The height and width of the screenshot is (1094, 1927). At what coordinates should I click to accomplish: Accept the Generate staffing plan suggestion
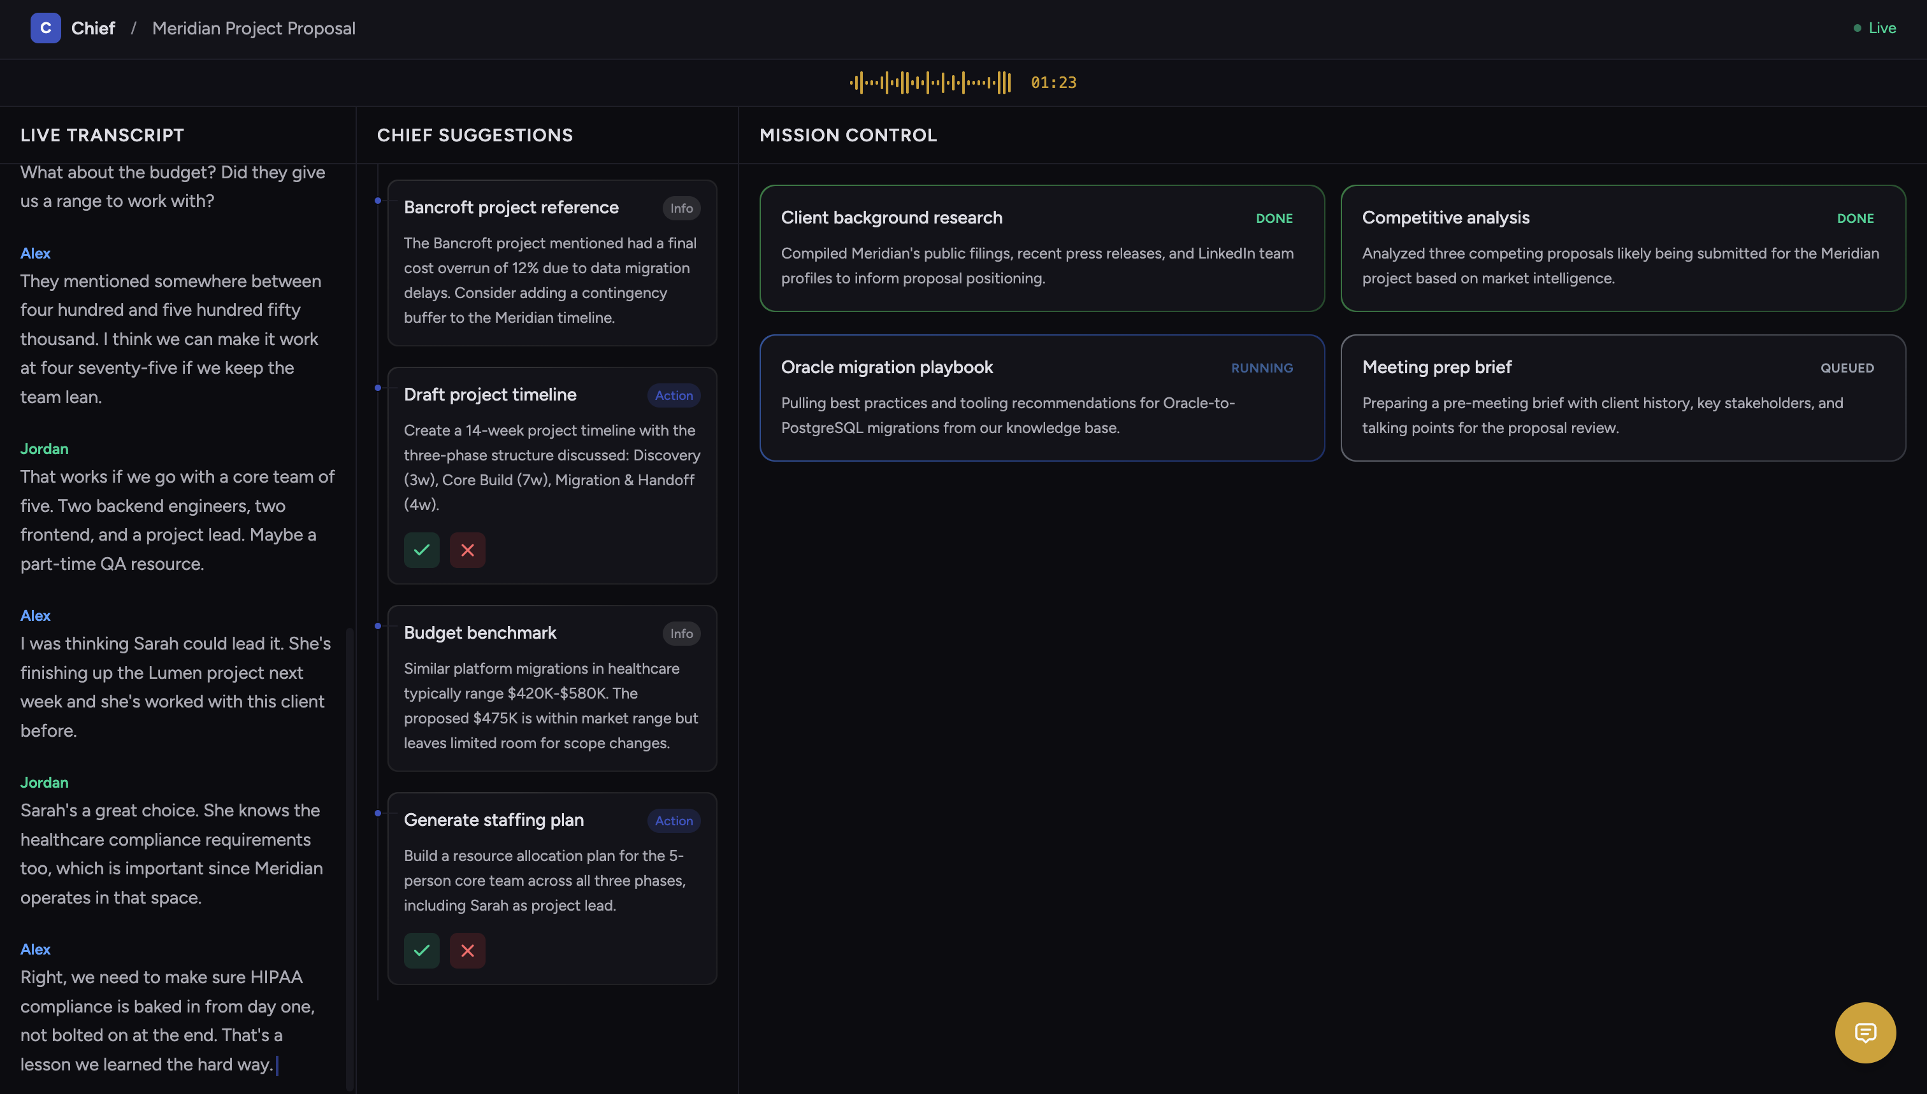tap(421, 949)
